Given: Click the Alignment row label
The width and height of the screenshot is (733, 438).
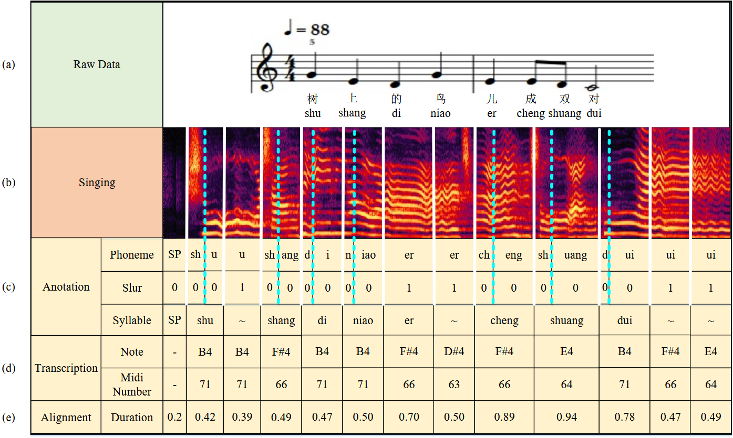Looking at the screenshot, I should pyautogui.click(x=66, y=418).
